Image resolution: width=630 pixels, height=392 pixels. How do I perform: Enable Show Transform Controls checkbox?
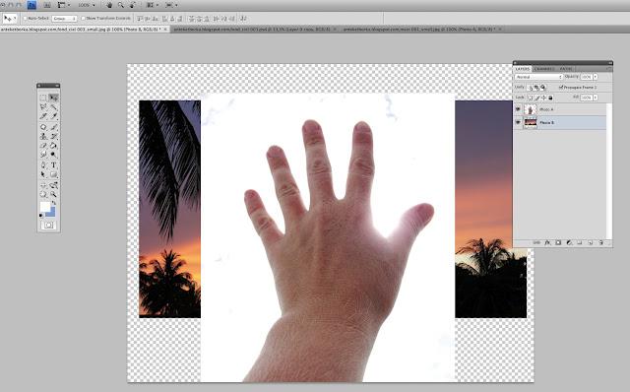tap(83, 19)
